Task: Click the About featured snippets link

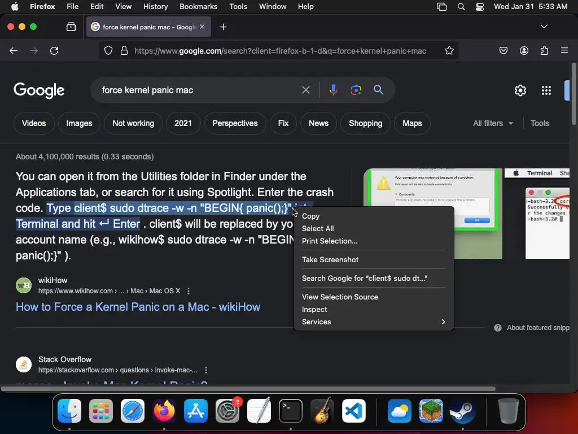Action: coord(538,328)
